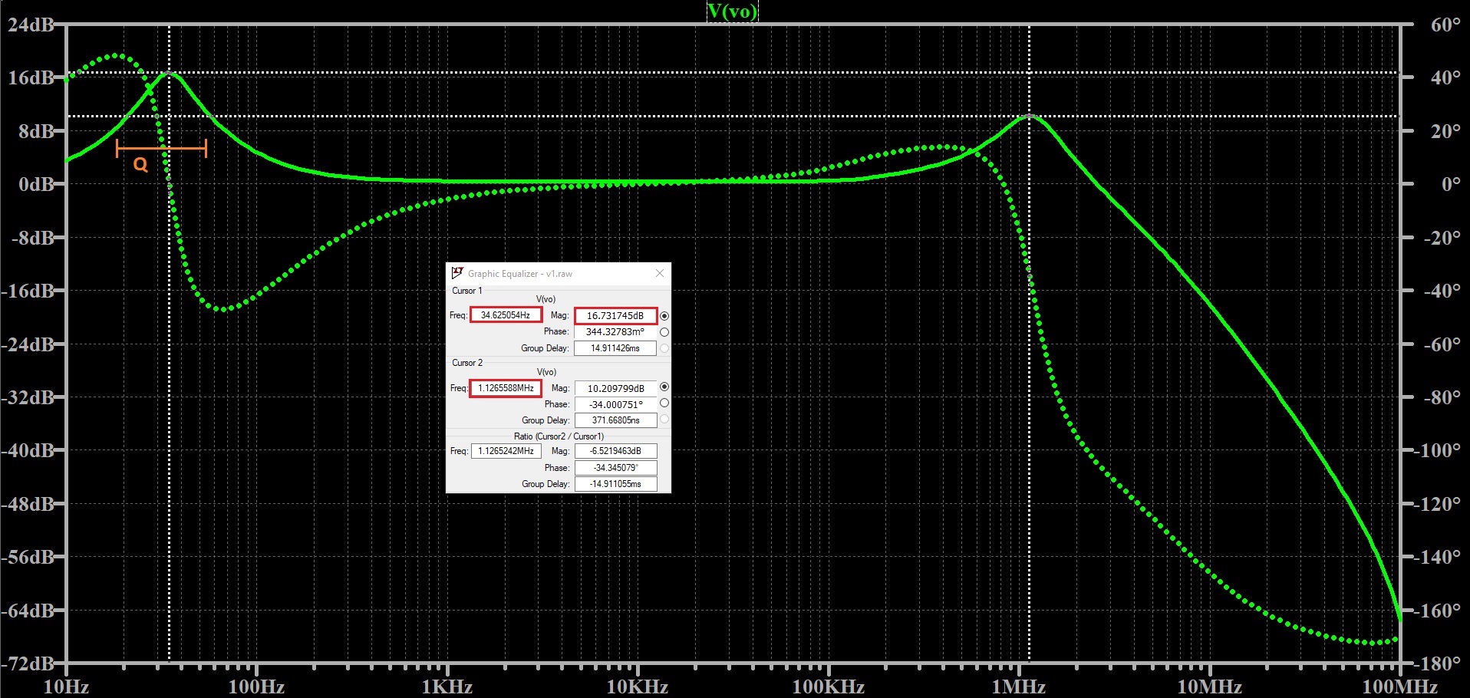Click the -72dB label on the left axis
This screenshot has width=1470, height=698.
tap(28, 663)
